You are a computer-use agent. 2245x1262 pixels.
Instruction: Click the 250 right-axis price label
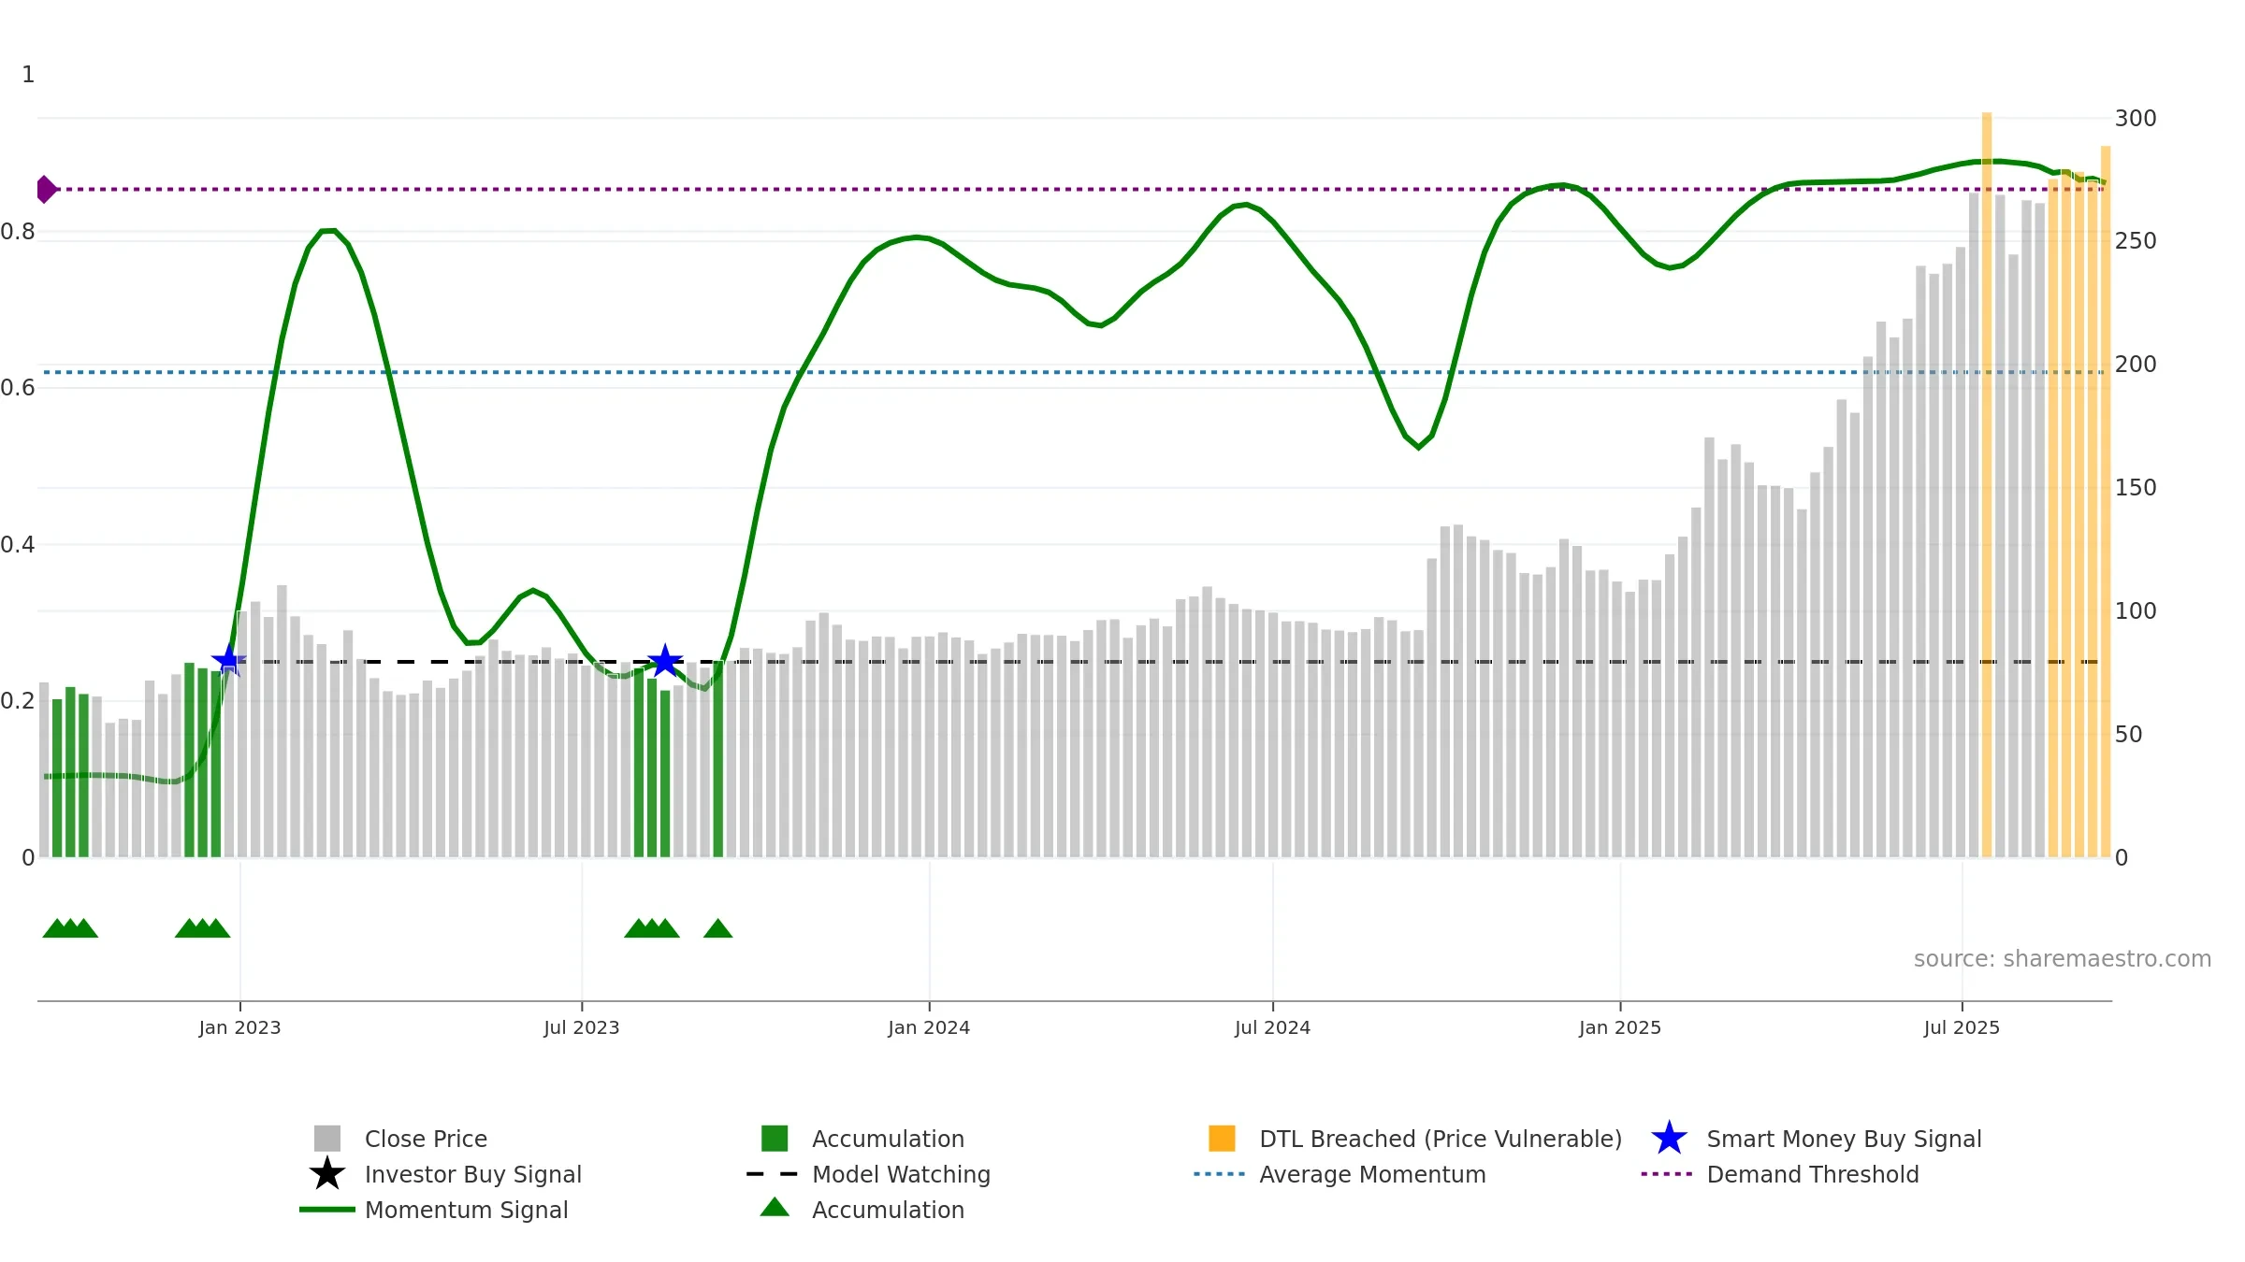coord(2136,241)
